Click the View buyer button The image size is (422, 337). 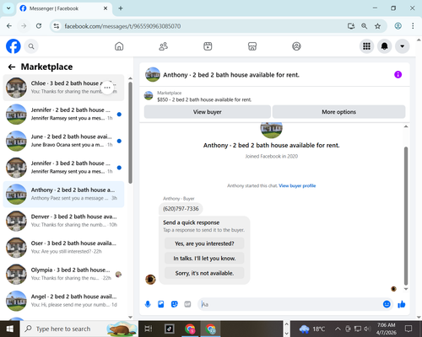208,112
